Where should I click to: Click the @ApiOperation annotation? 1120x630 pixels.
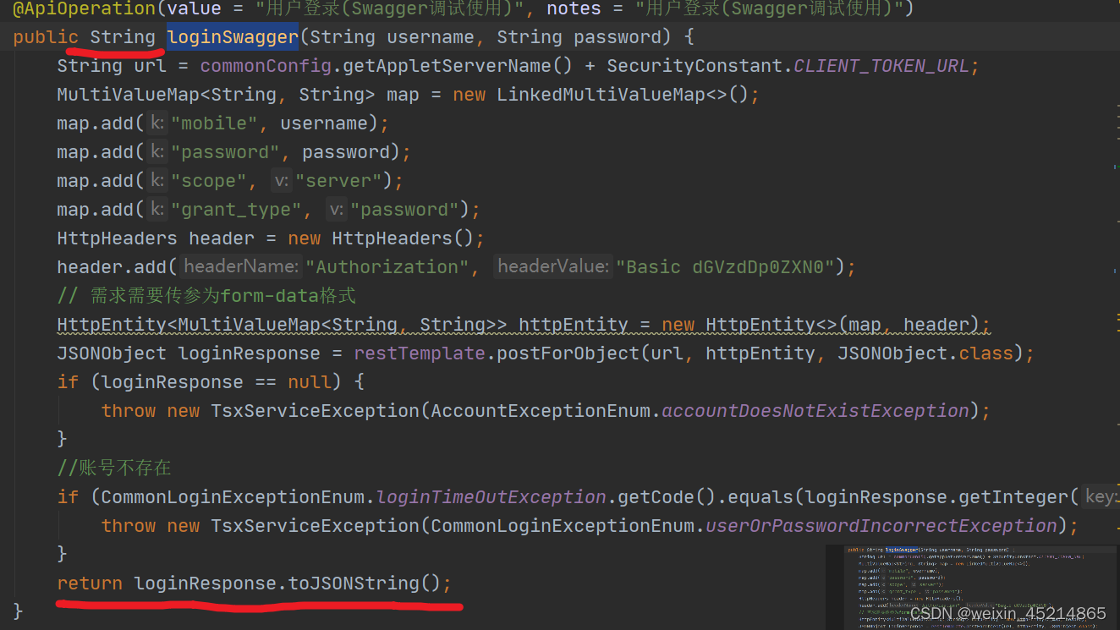(84, 9)
